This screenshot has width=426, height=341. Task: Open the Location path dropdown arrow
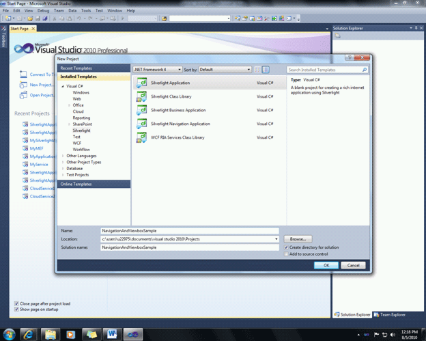tap(276, 239)
